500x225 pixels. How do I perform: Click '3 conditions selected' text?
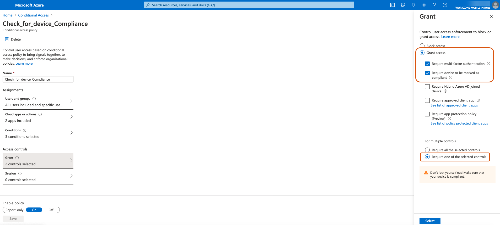22,137
